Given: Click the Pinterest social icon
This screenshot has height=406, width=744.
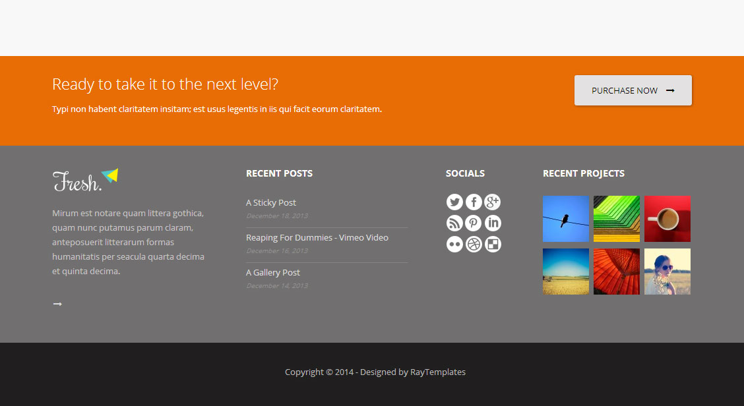Looking at the screenshot, I should (x=474, y=223).
